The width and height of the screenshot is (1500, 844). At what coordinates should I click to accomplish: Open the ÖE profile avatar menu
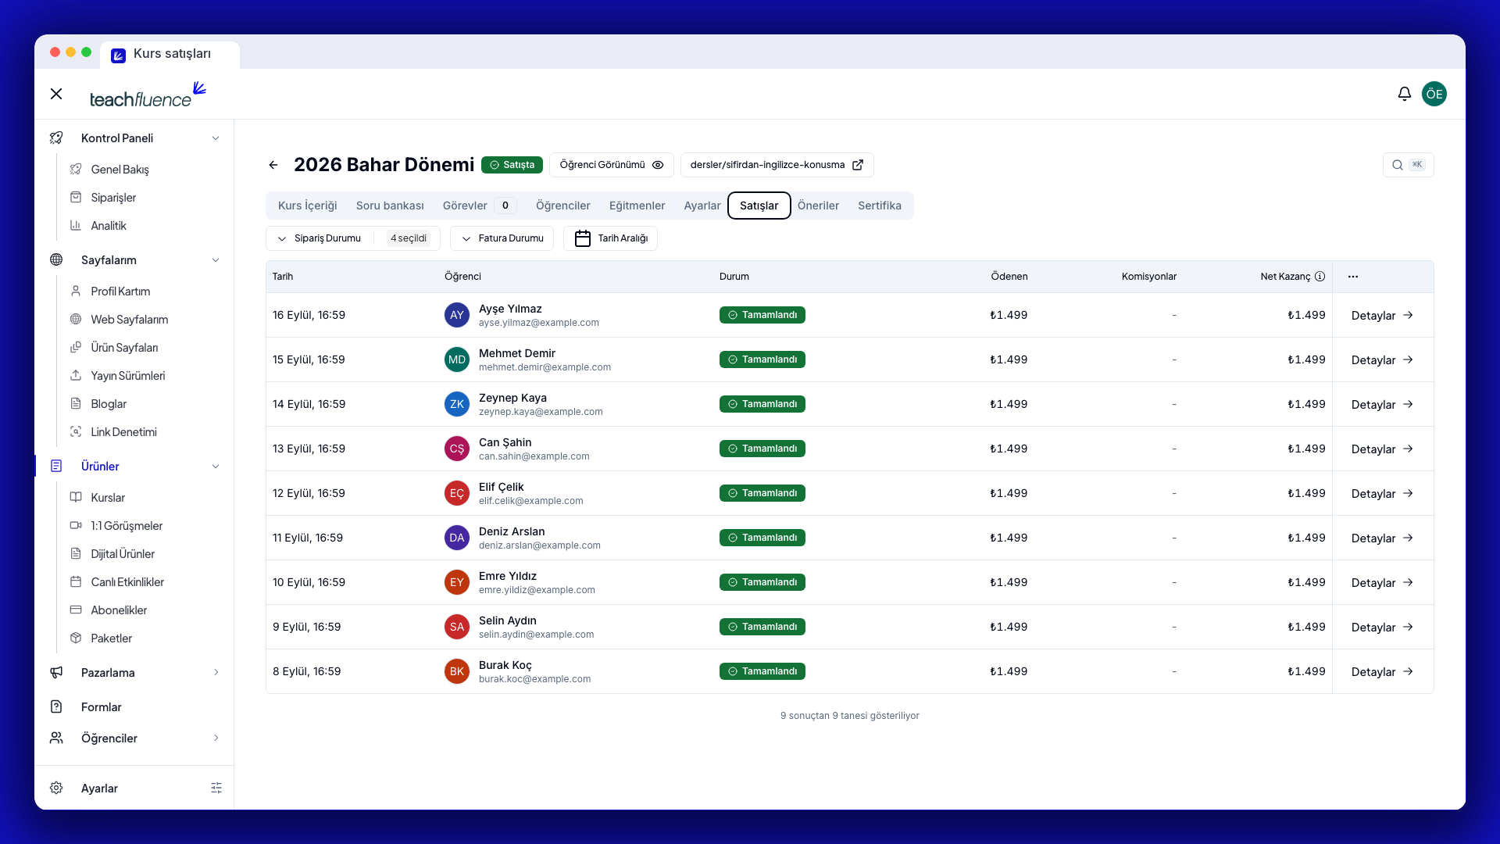(x=1434, y=94)
